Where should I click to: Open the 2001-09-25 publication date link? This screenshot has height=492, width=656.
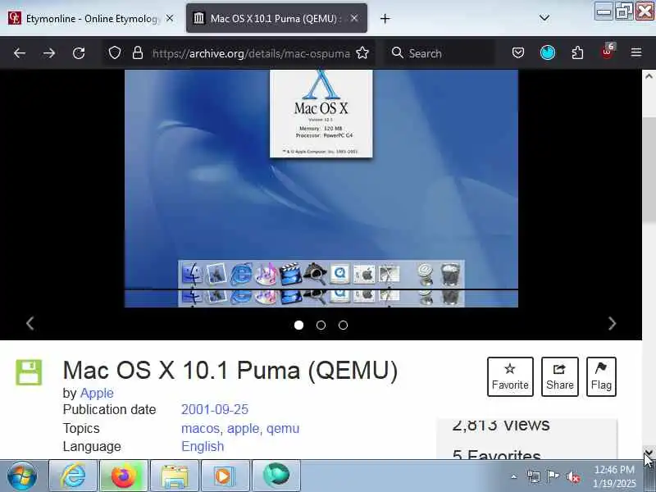tap(215, 409)
